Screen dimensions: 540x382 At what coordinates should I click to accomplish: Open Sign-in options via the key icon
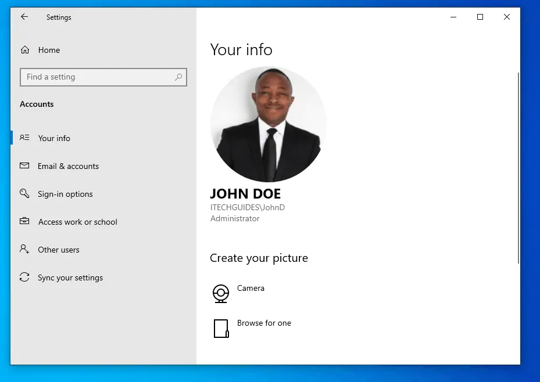coord(24,194)
